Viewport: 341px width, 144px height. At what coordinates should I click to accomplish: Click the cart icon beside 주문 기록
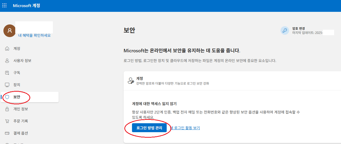(7, 121)
